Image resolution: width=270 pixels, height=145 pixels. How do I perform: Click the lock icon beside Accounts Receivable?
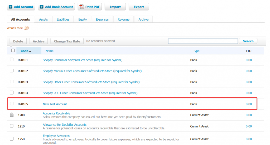(12, 115)
